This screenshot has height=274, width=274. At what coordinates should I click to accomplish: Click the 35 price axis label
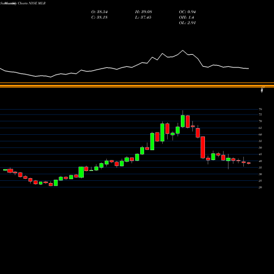tap(260, 168)
